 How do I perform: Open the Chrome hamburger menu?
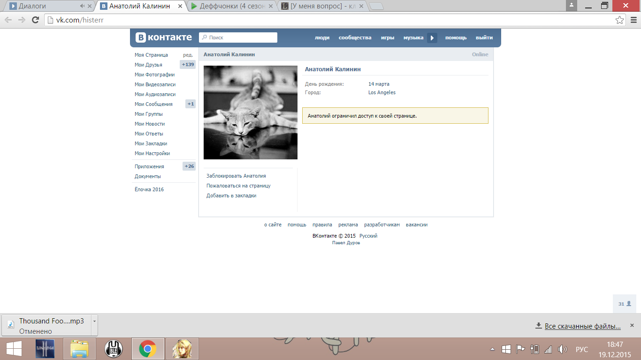tap(632, 20)
